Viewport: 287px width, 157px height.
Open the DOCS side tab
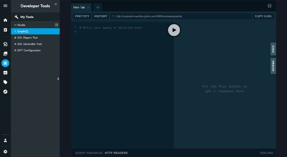273,49
